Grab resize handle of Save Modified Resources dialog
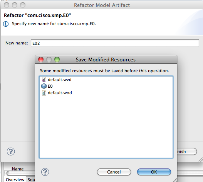 click(175, 180)
